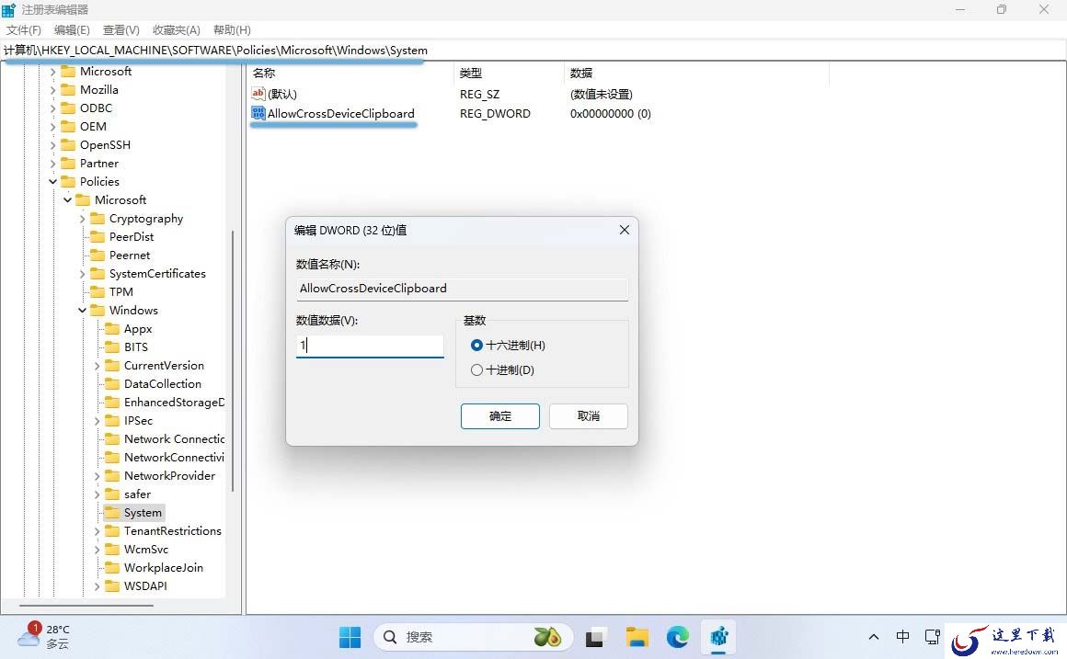Expand the ODBC key
1067x659 pixels.
(52, 108)
